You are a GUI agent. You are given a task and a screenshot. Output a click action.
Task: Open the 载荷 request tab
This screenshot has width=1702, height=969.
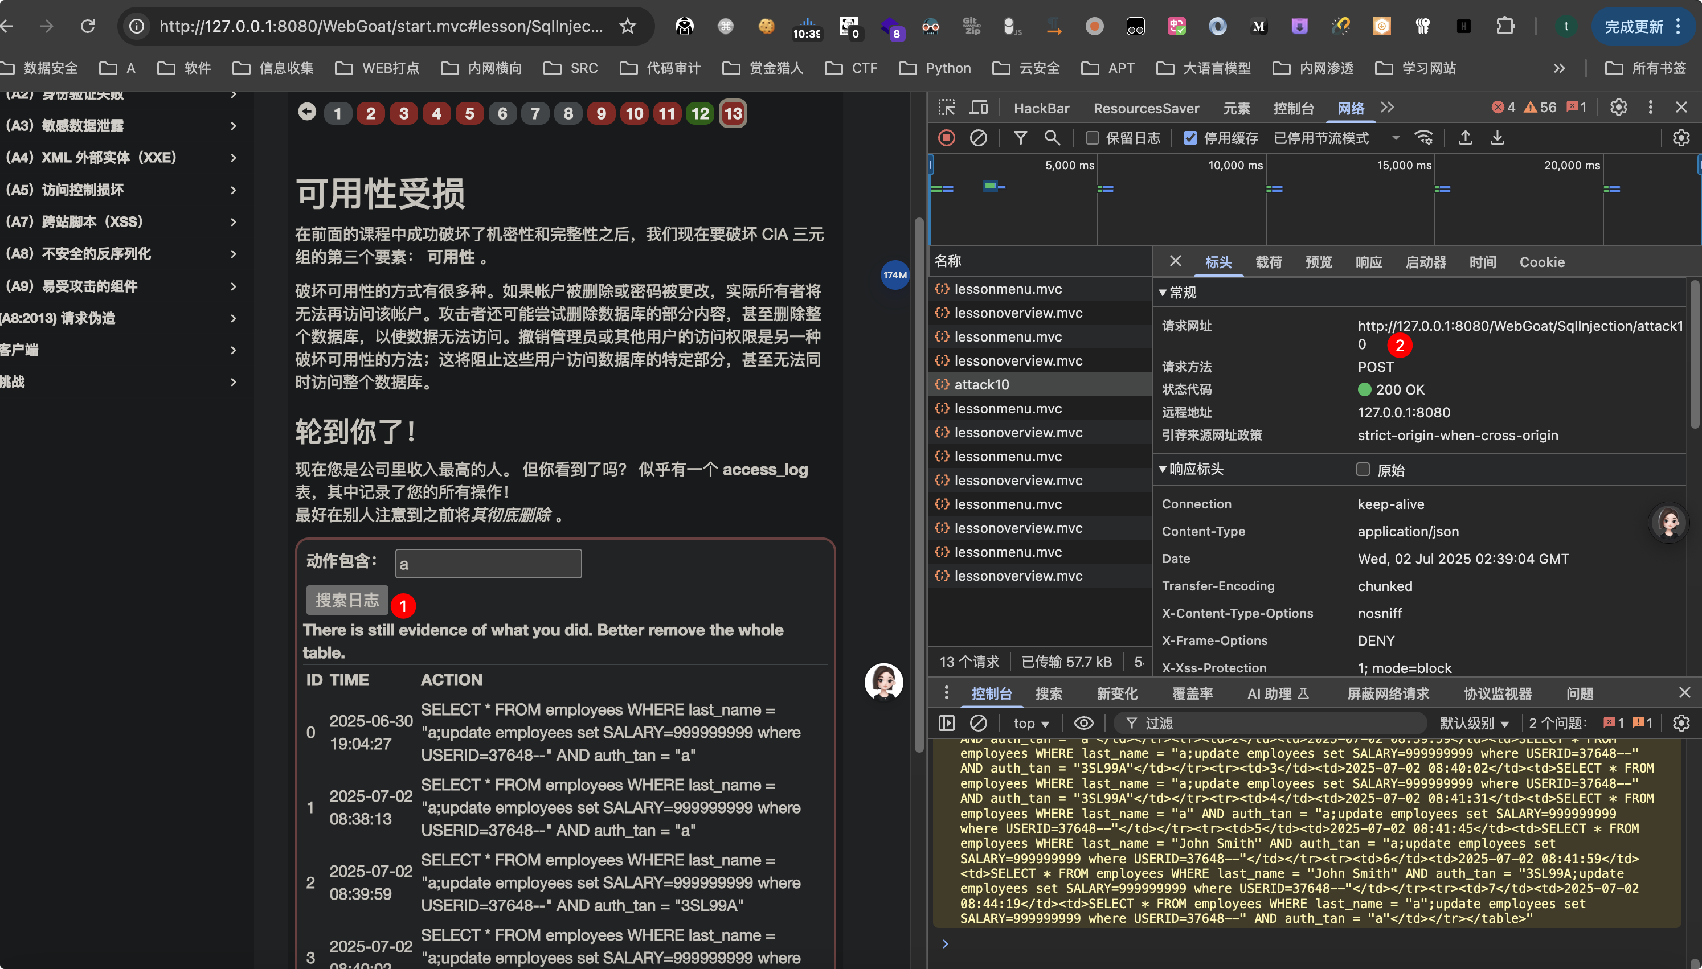click(x=1269, y=262)
